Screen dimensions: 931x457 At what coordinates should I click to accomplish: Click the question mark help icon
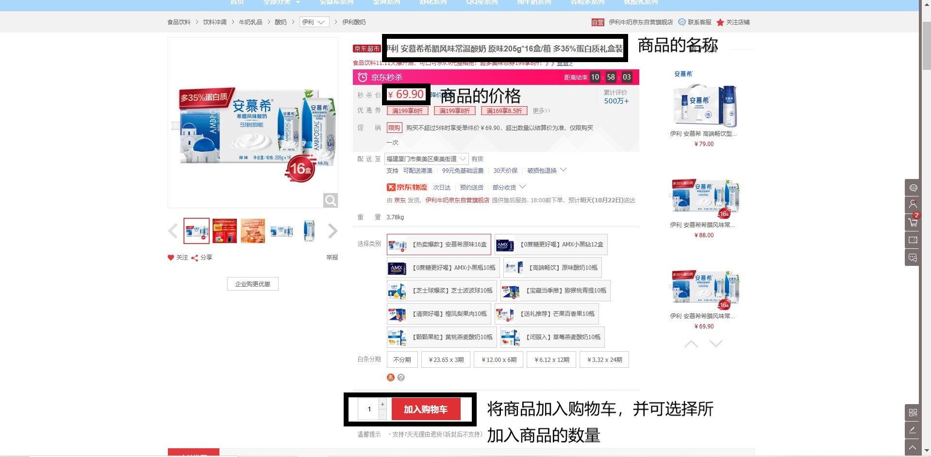[401, 377]
